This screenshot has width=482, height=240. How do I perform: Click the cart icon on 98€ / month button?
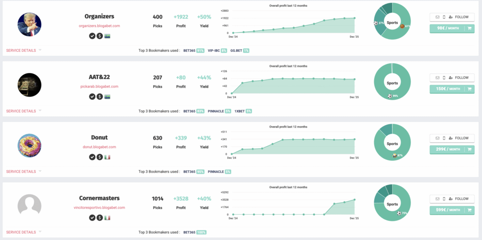click(469, 28)
